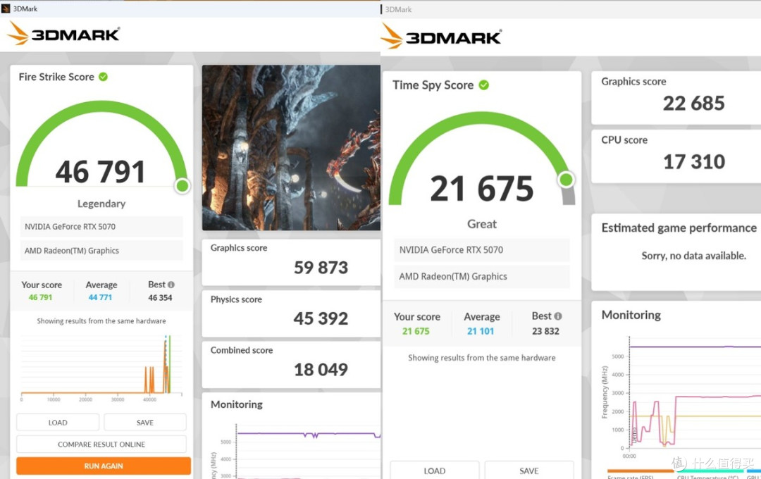Screen dimensions: 761x479
Task: Click the 3DMARK logo in the Fire Strike window
Action: click(x=63, y=34)
